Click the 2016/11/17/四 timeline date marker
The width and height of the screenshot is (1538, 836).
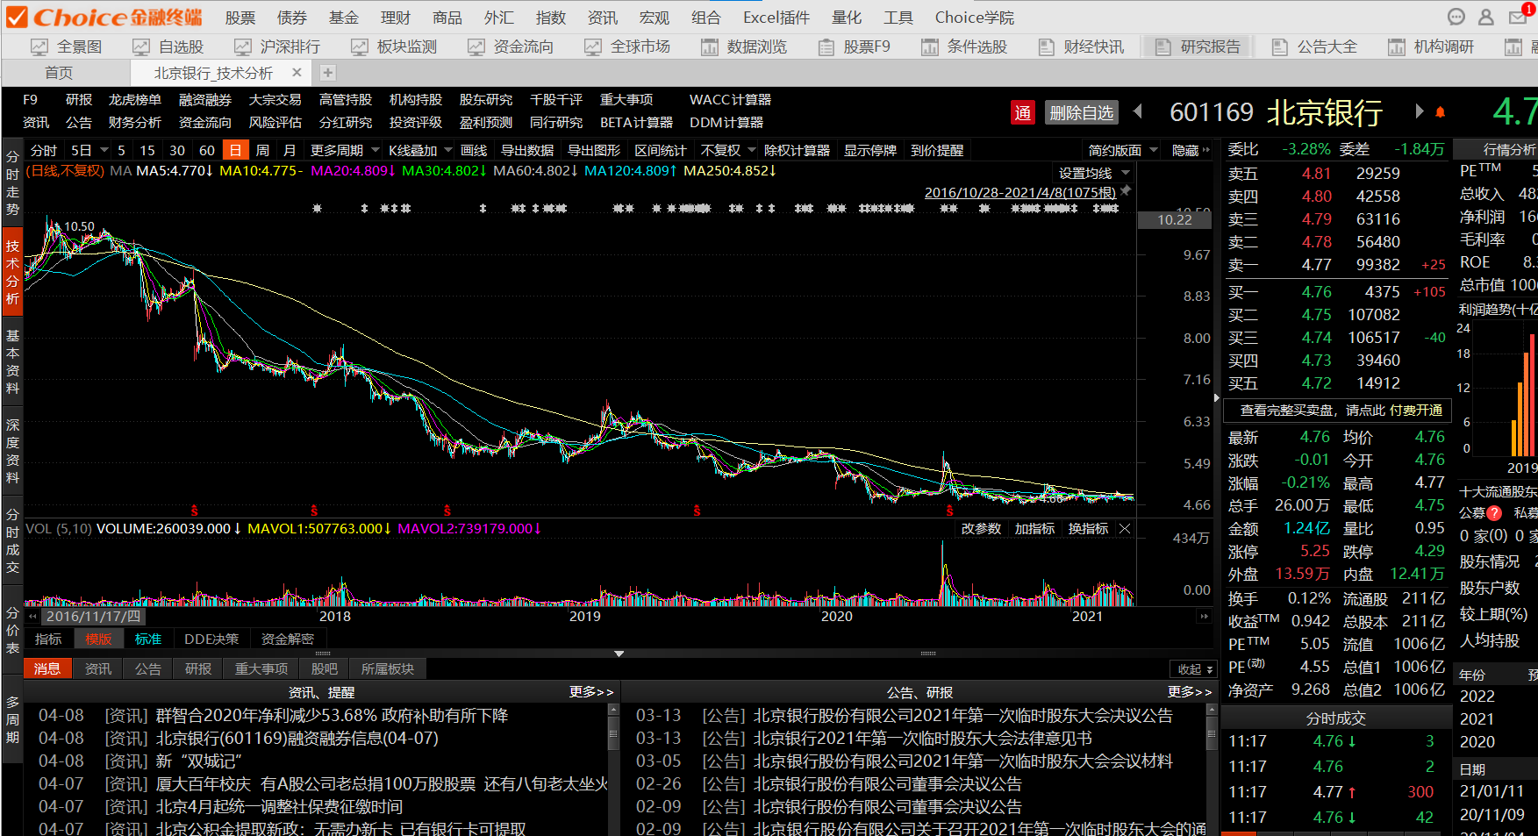point(93,617)
